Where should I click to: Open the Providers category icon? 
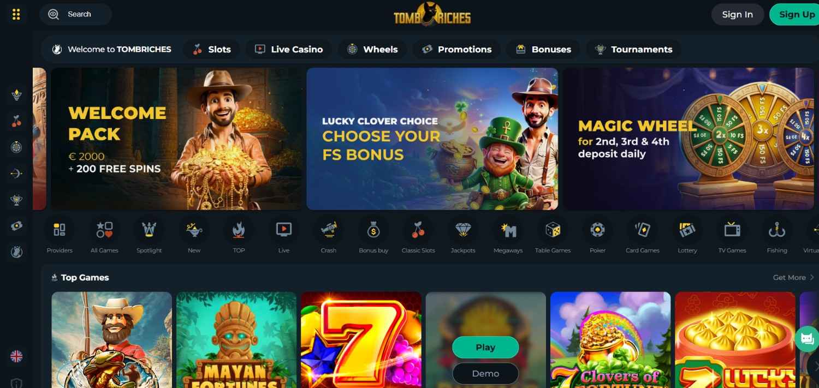pyautogui.click(x=60, y=230)
